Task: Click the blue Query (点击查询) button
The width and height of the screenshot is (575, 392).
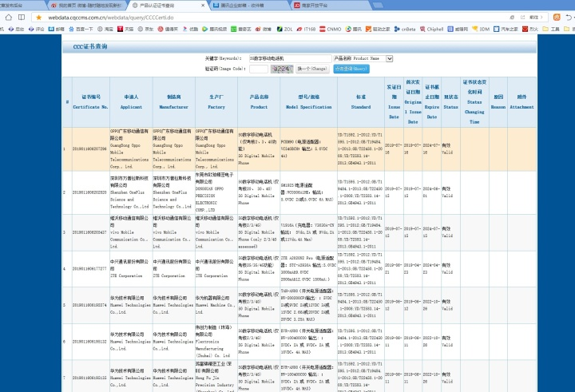Action: 351,69
